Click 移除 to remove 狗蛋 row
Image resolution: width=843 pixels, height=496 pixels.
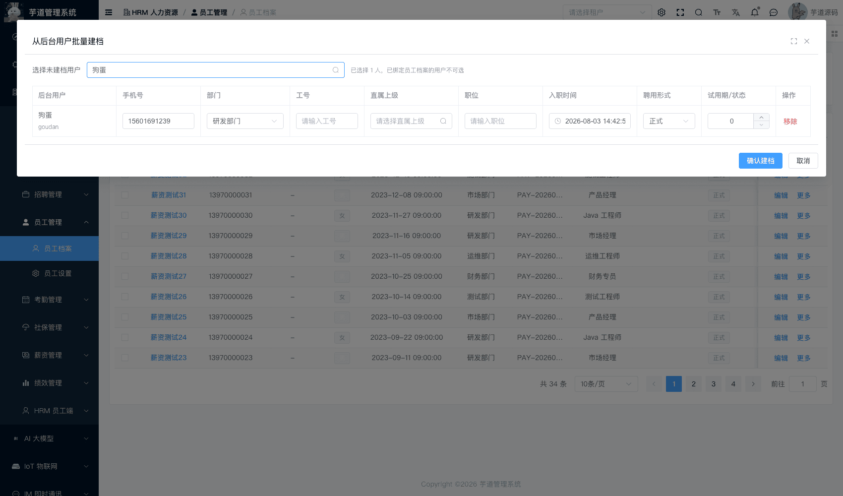click(790, 121)
